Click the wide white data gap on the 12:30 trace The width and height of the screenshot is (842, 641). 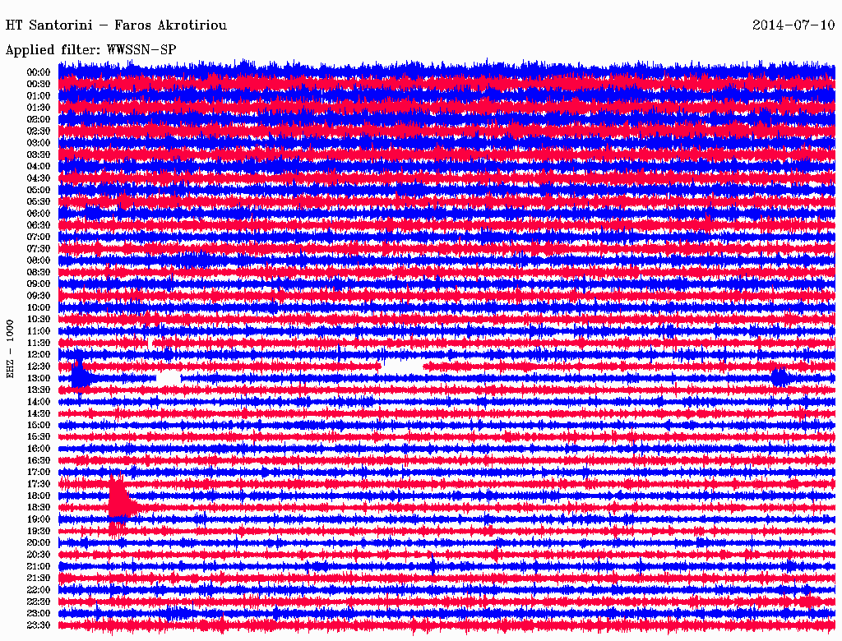pyautogui.click(x=403, y=366)
